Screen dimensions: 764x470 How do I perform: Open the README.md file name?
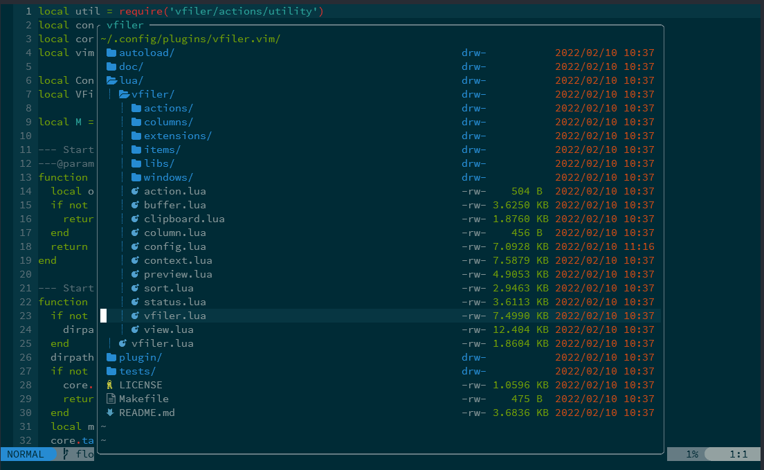click(x=147, y=413)
